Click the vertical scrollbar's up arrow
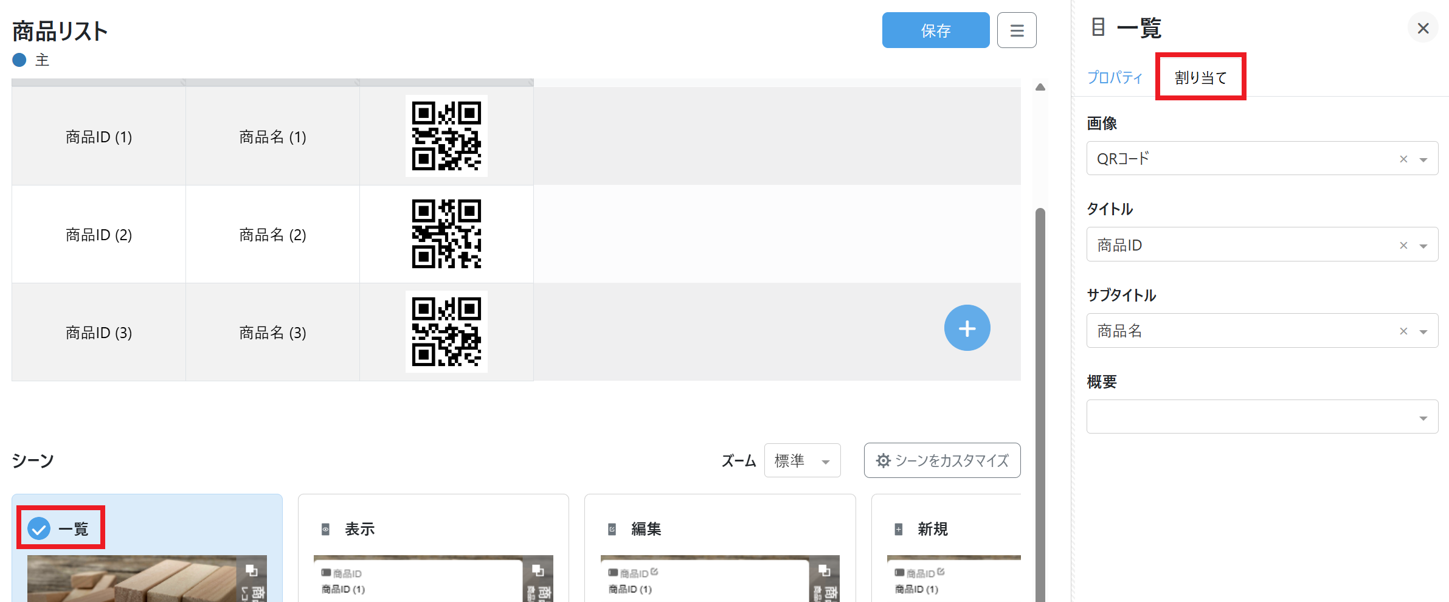Image resolution: width=1449 pixels, height=602 pixels. pos(1040,88)
